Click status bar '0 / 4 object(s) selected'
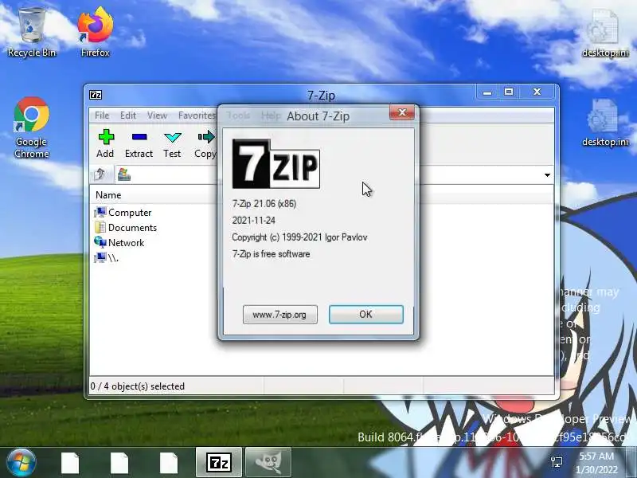637x478 pixels. click(x=137, y=386)
